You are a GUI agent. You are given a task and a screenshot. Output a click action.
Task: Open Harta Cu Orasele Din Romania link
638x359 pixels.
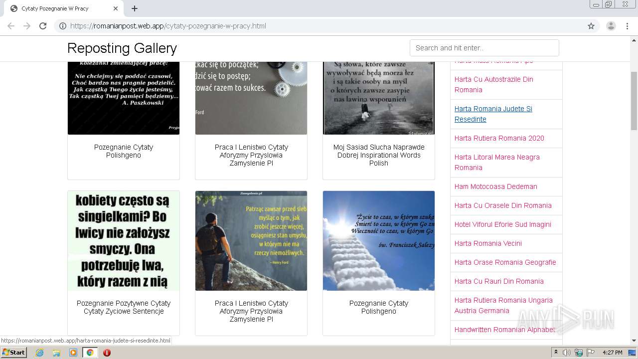[503, 205]
